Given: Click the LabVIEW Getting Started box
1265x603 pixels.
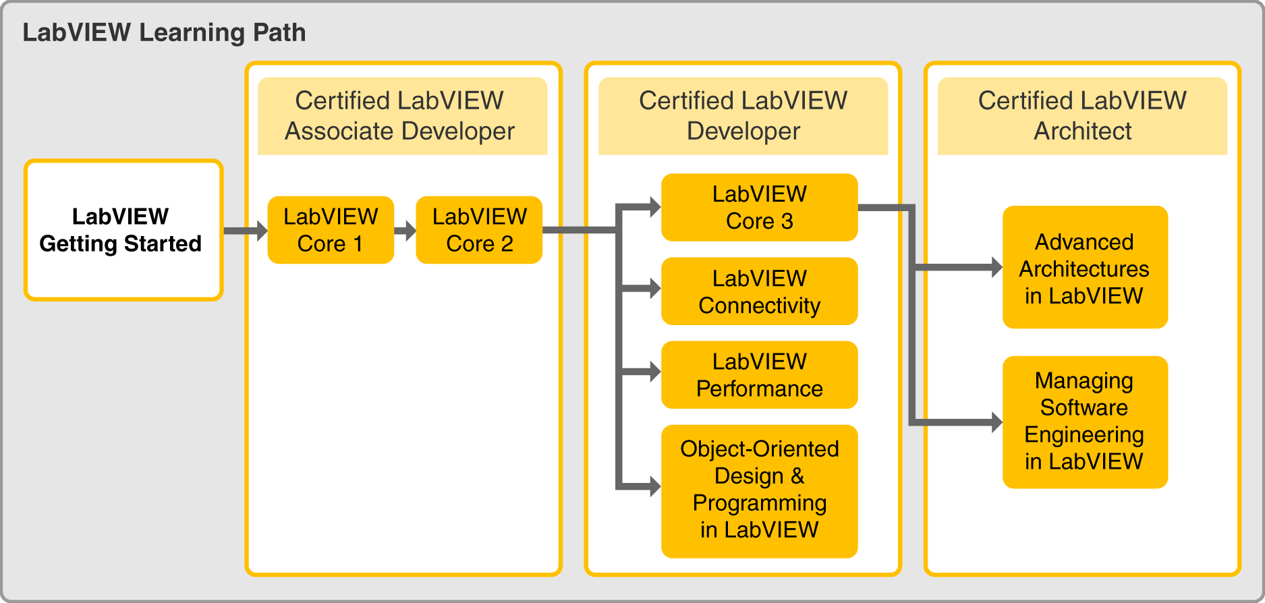Looking at the screenshot, I should point(123,230).
